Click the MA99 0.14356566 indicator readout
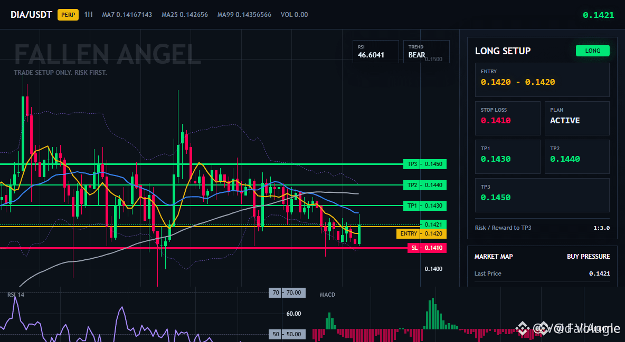 pyautogui.click(x=244, y=15)
